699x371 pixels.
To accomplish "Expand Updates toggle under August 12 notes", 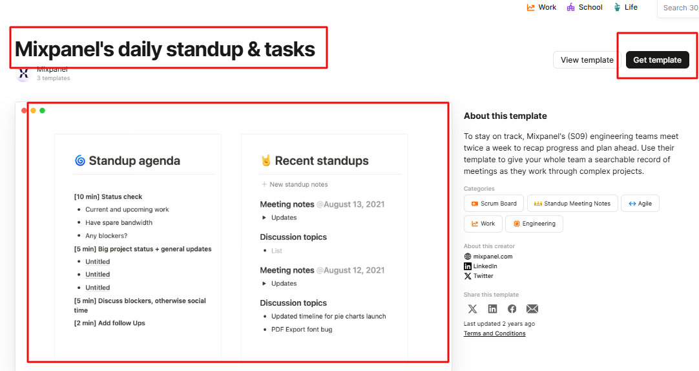I will [264, 284].
